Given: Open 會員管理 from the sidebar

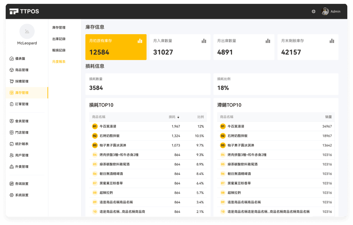Looking at the screenshot, I should 21,121.
